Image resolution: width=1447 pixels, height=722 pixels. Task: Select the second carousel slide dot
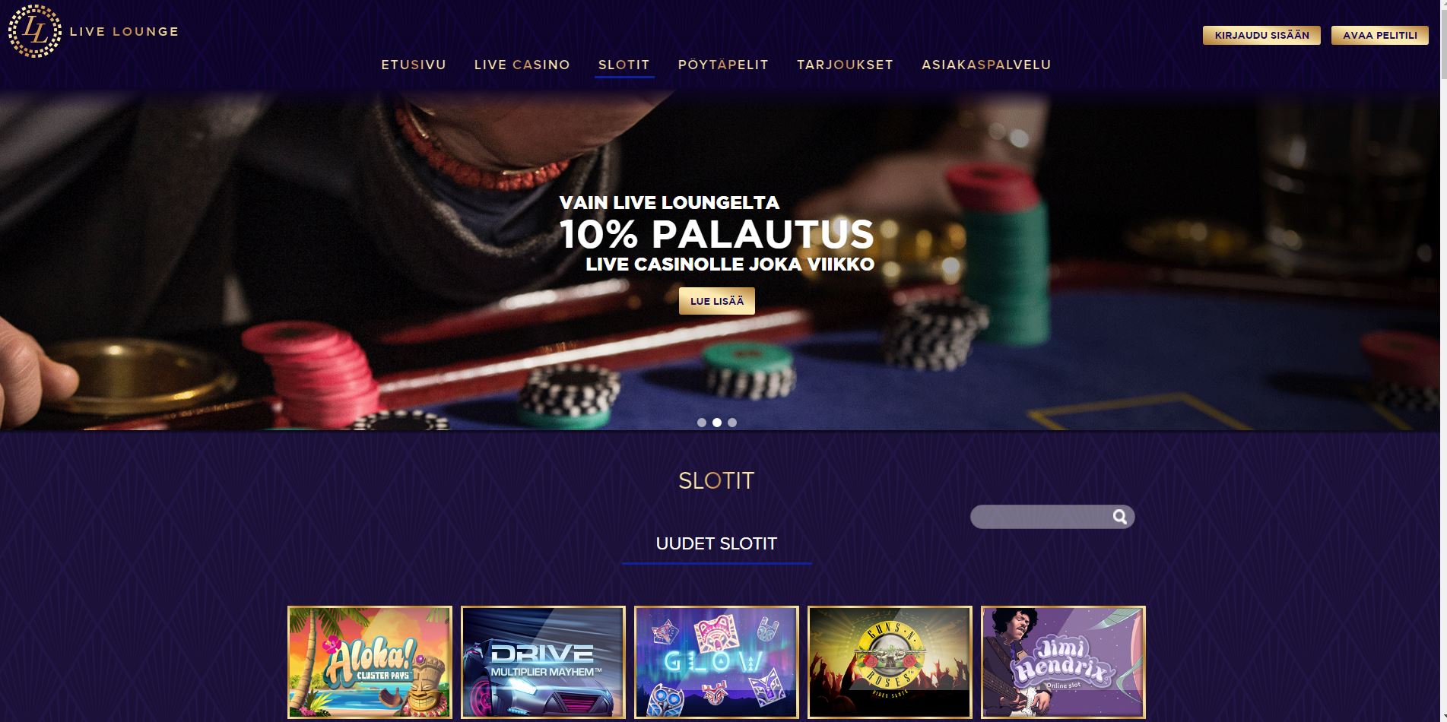717,423
